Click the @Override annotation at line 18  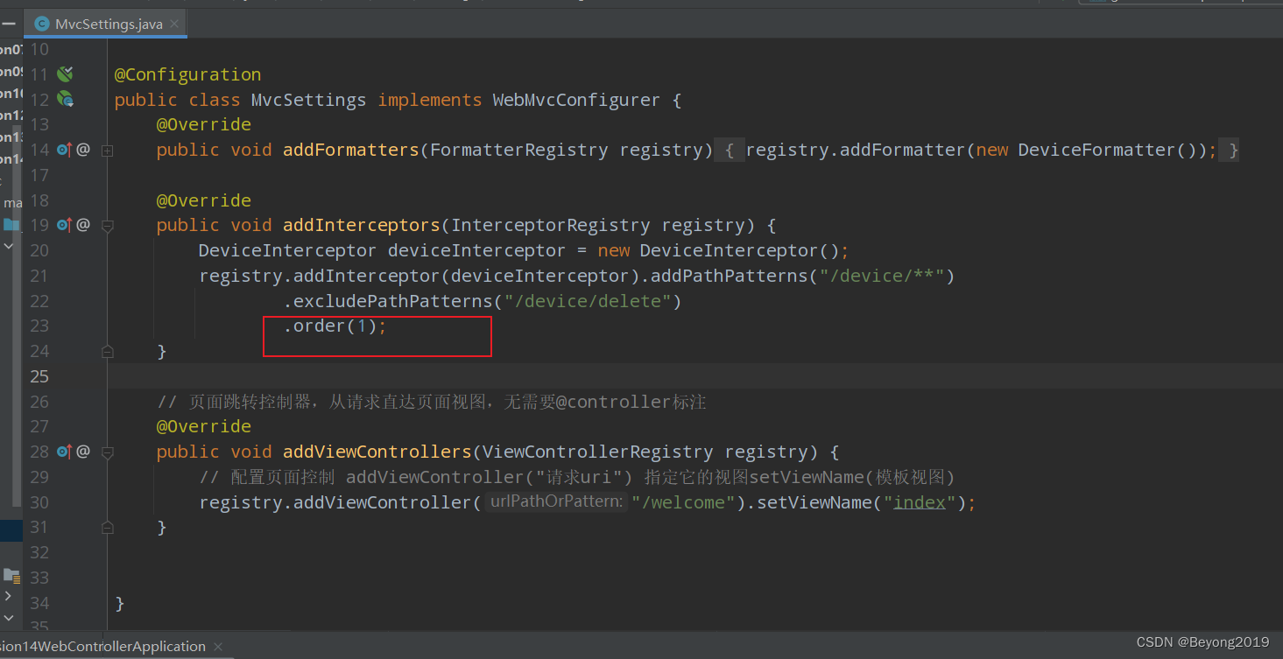coord(204,200)
